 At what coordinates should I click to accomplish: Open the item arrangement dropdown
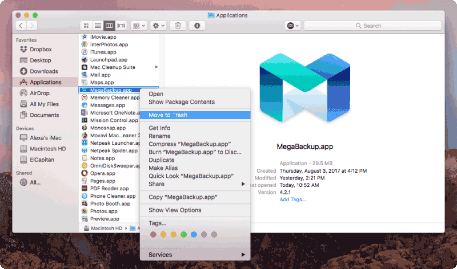[x=139, y=26]
